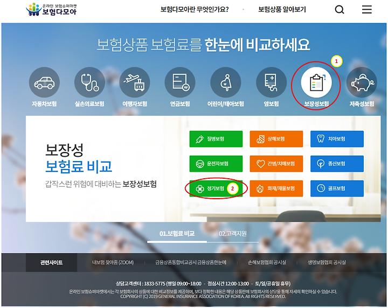Open the hamburger menu icon

(367, 9)
